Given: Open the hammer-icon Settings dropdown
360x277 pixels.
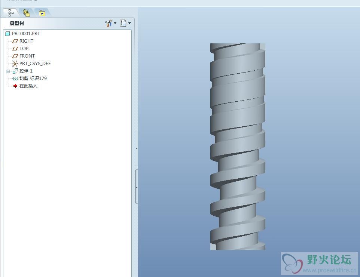Looking at the screenshot, I should pyautogui.click(x=111, y=23).
